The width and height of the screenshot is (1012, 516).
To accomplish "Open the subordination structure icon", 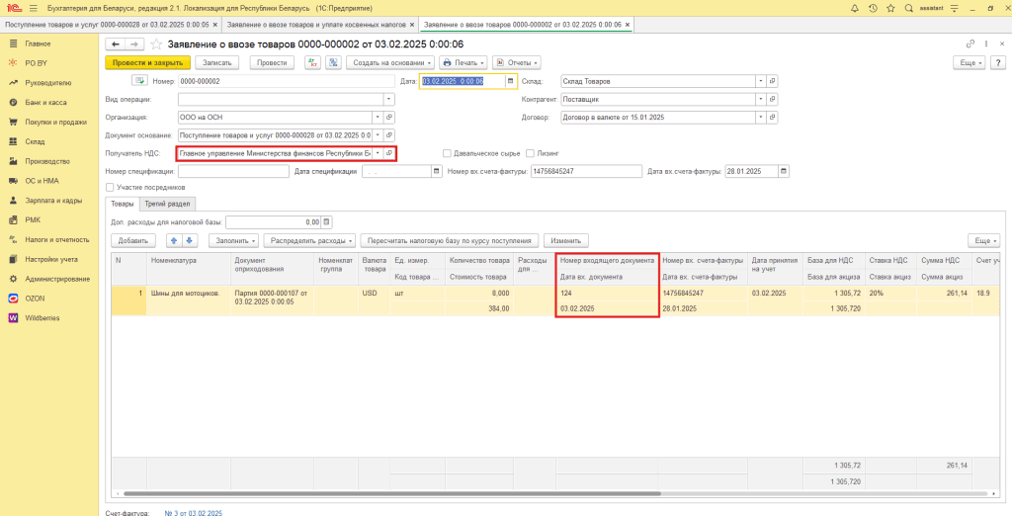I will 334,62.
